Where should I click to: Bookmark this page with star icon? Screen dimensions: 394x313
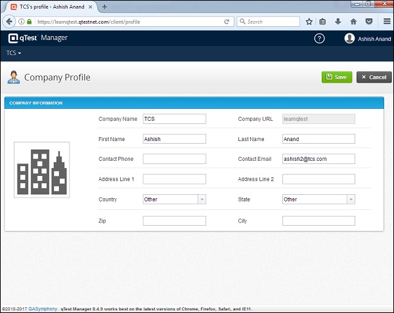(x=309, y=22)
